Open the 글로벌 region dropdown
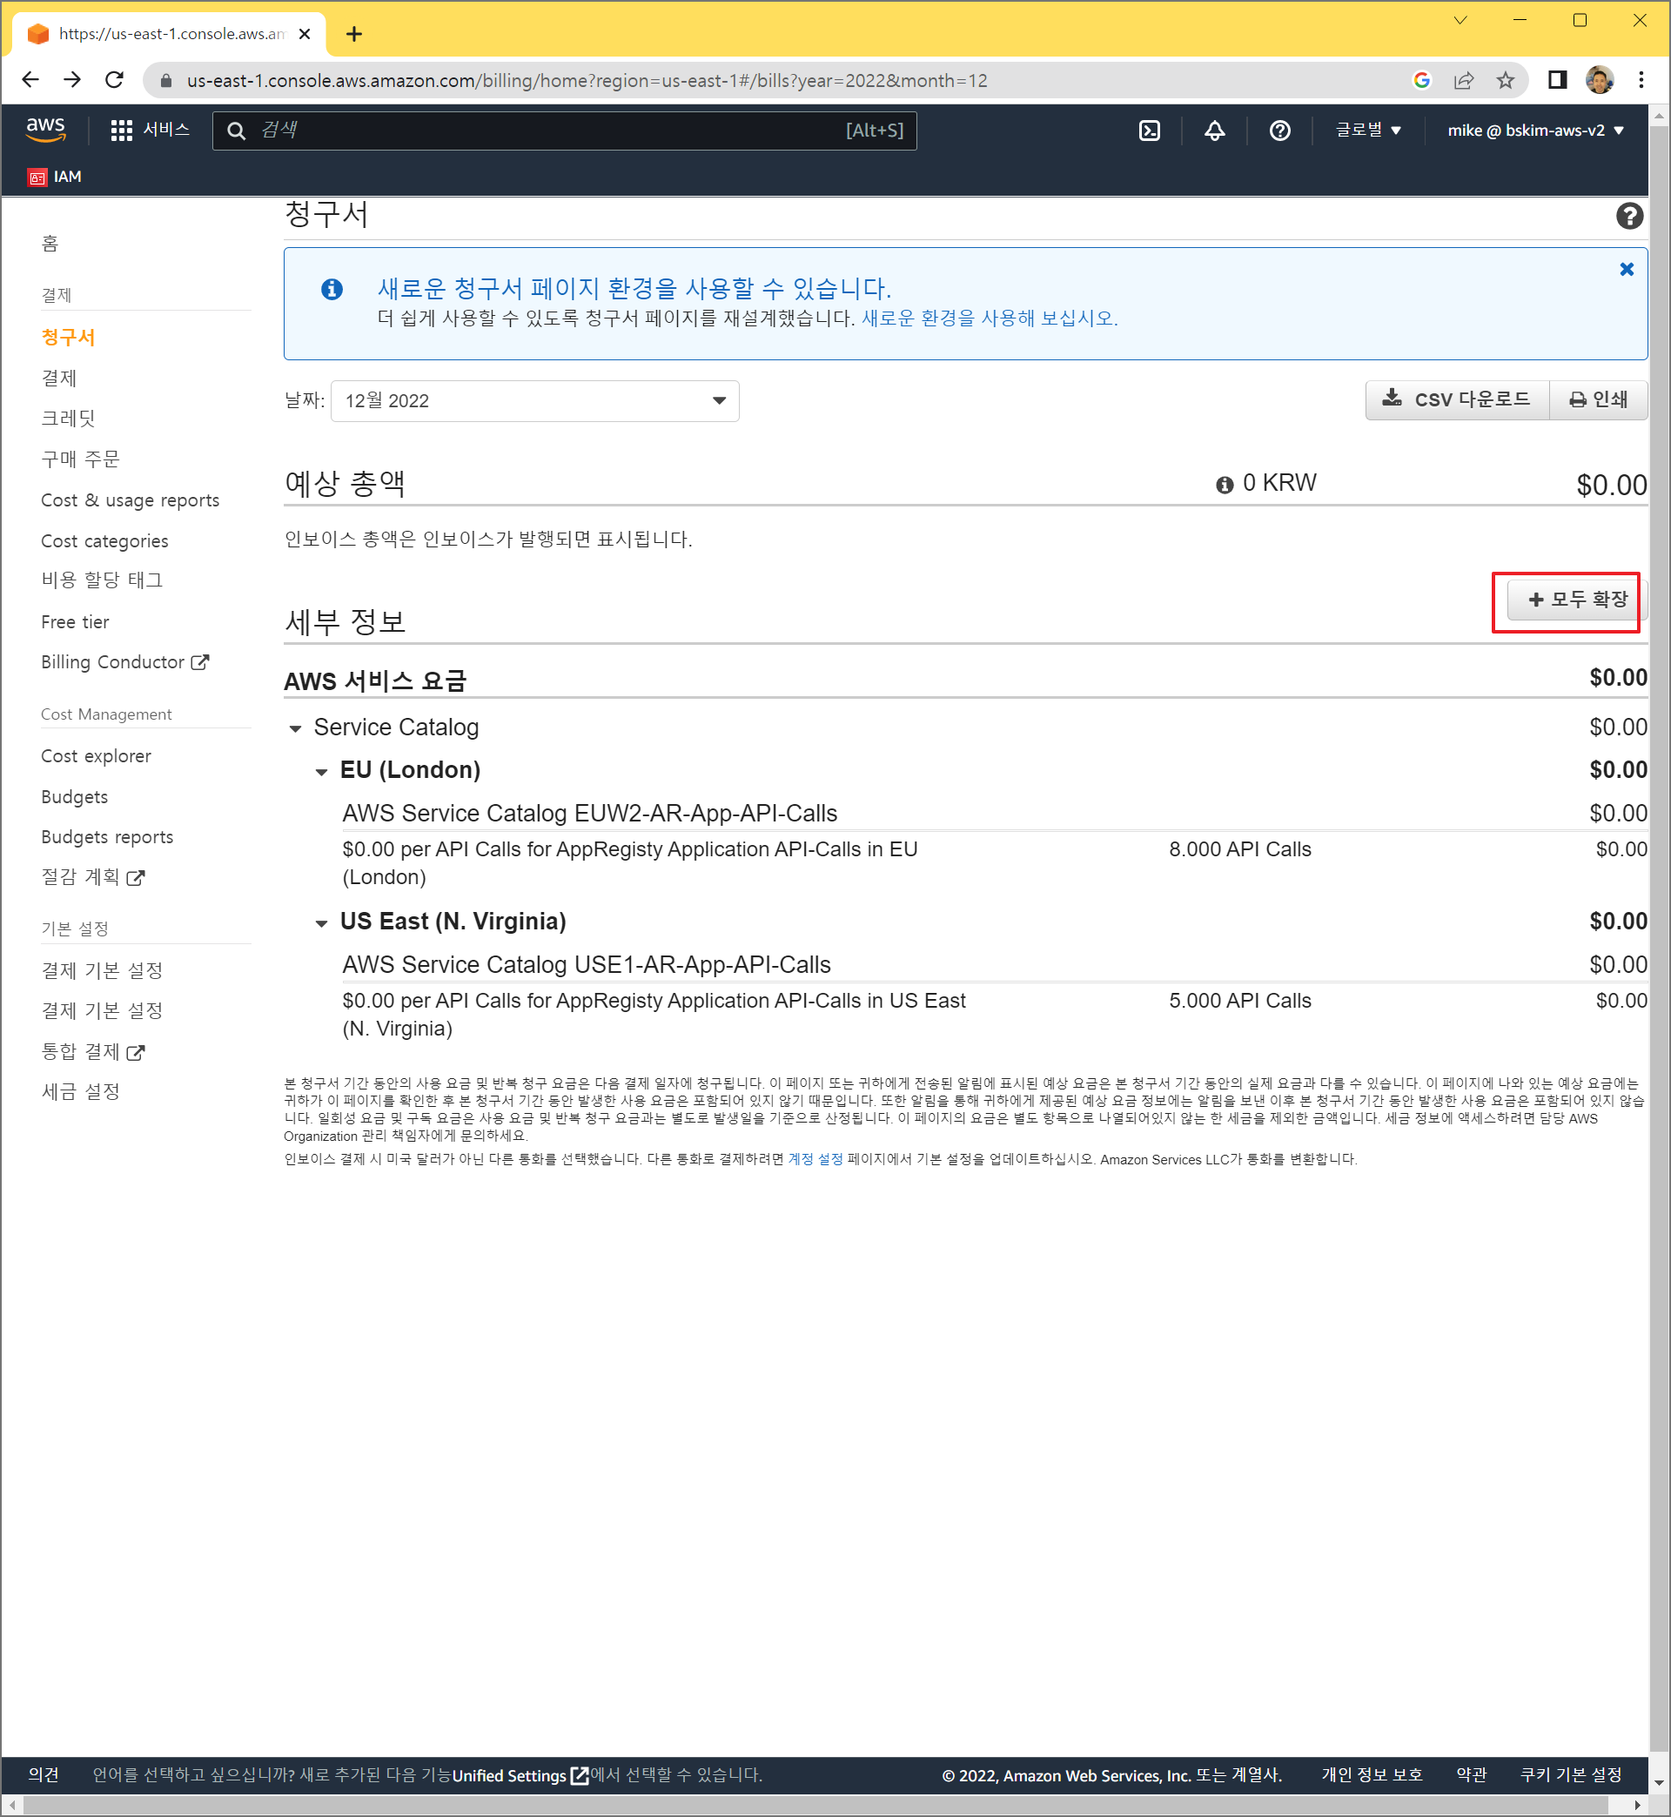1671x1817 pixels. 1367,131
